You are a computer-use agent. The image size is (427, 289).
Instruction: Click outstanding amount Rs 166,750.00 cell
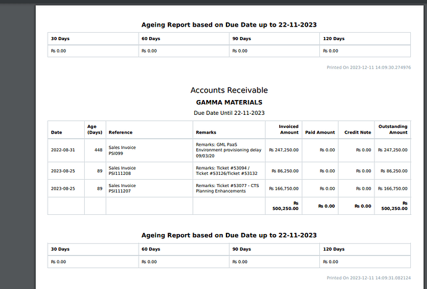click(393, 188)
